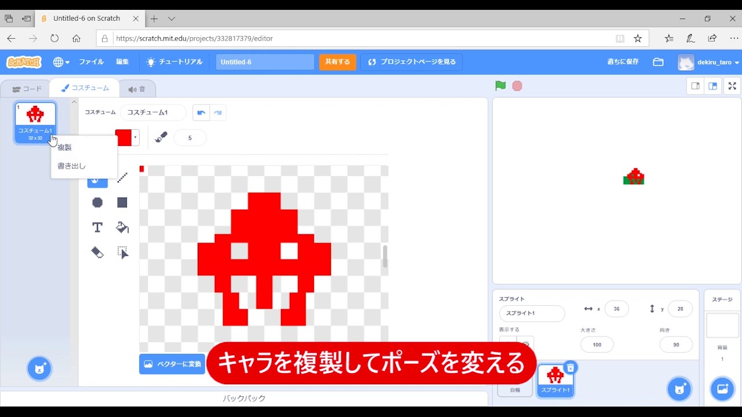Select the スプライト1 sprite thumbnail
This screenshot has width=742, height=417.
pyautogui.click(x=555, y=380)
